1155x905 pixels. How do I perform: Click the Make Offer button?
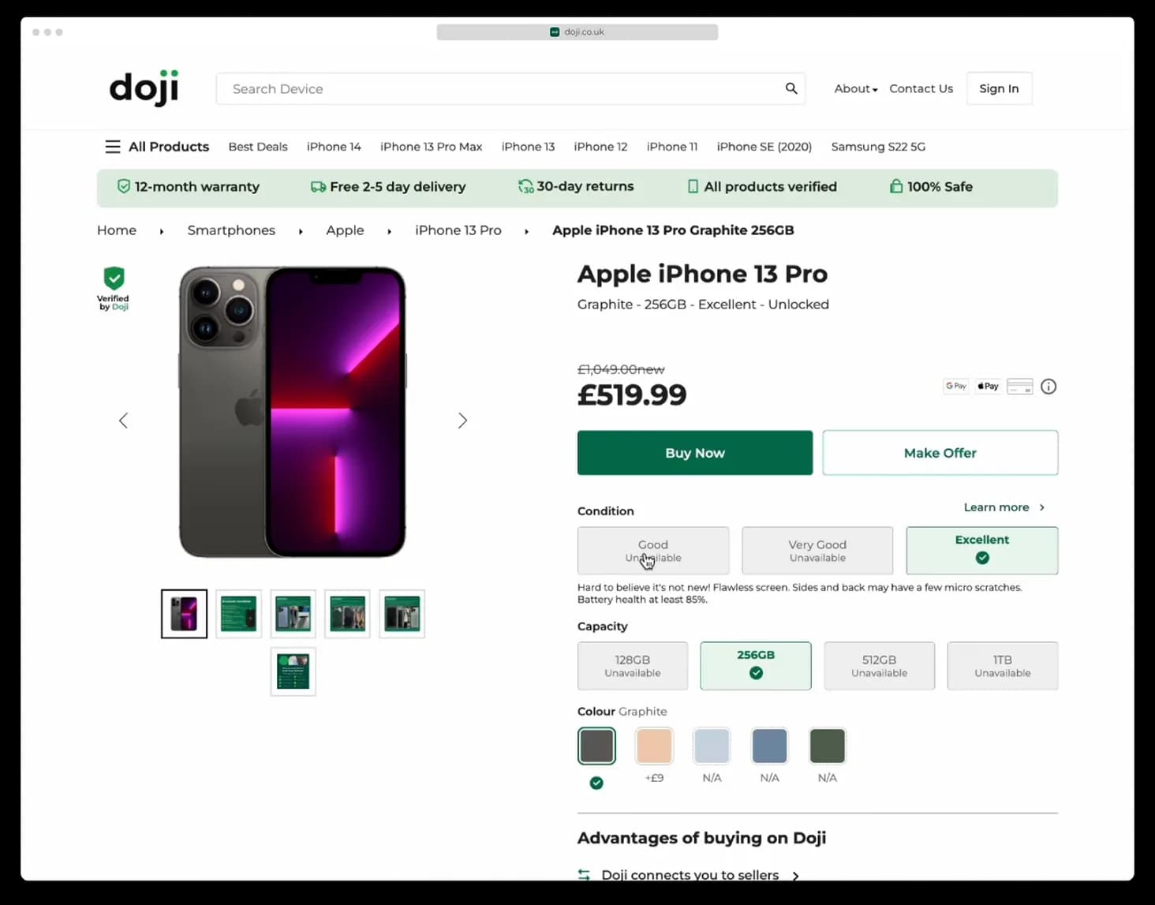coord(940,453)
